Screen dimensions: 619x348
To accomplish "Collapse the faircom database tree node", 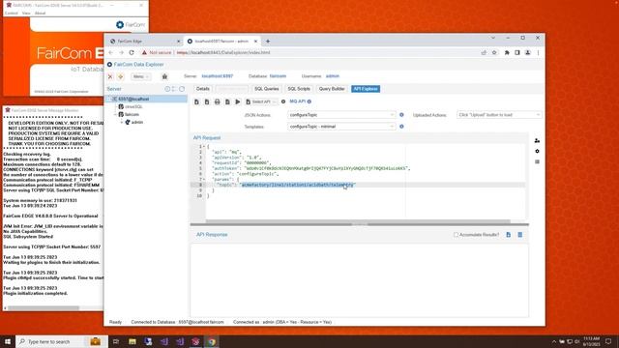I will coord(115,114).
